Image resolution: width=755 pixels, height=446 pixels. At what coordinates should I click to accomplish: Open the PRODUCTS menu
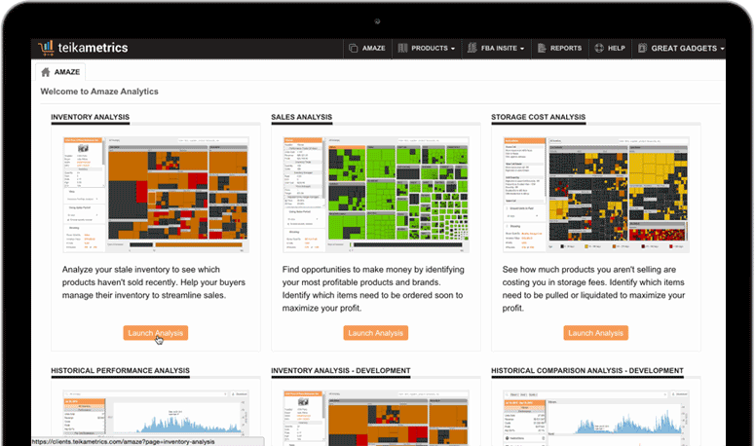(427, 48)
